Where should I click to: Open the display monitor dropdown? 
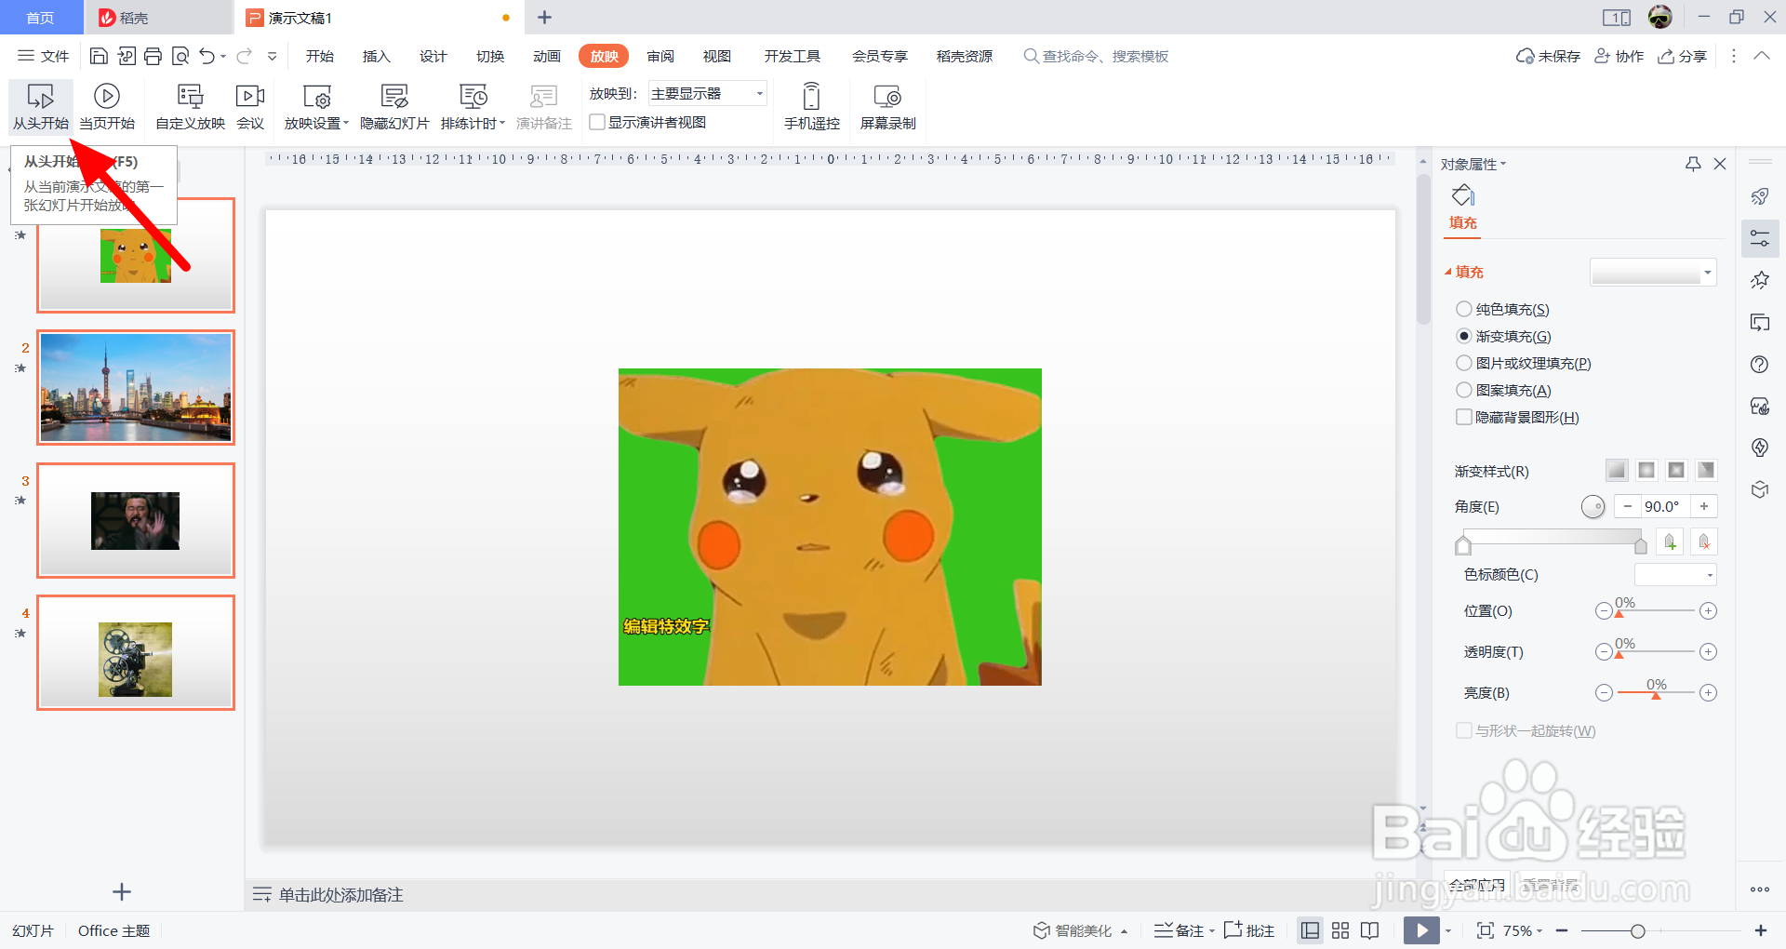707,93
